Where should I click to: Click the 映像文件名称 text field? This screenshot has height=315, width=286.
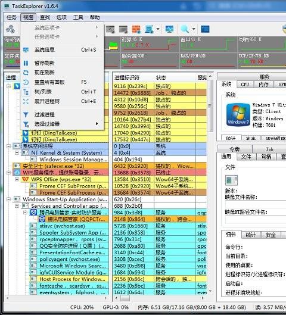click(x=256, y=204)
